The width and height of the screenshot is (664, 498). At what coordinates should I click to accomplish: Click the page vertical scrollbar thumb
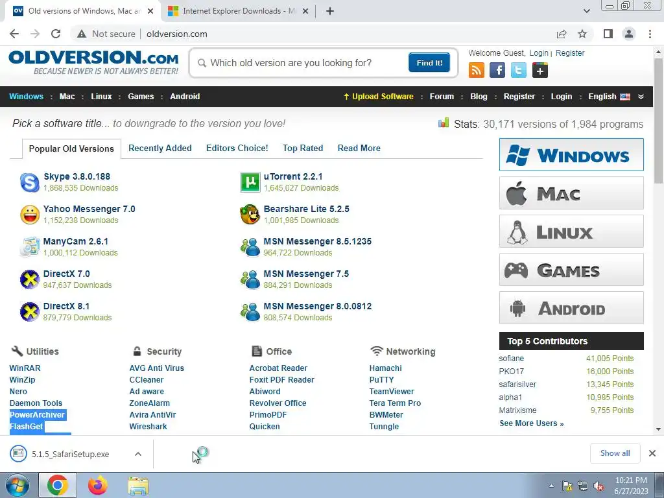click(658, 121)
